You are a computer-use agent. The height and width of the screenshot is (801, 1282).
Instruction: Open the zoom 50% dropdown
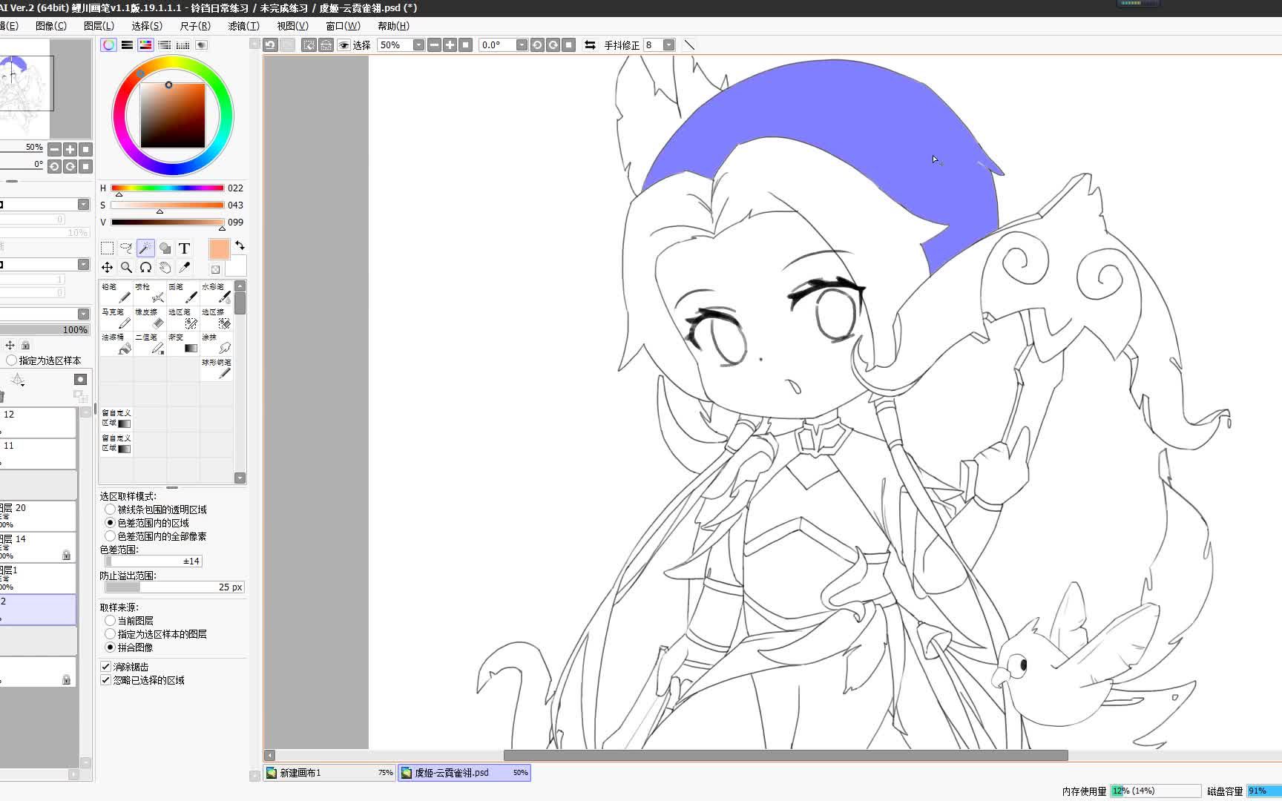coord(418,45)
